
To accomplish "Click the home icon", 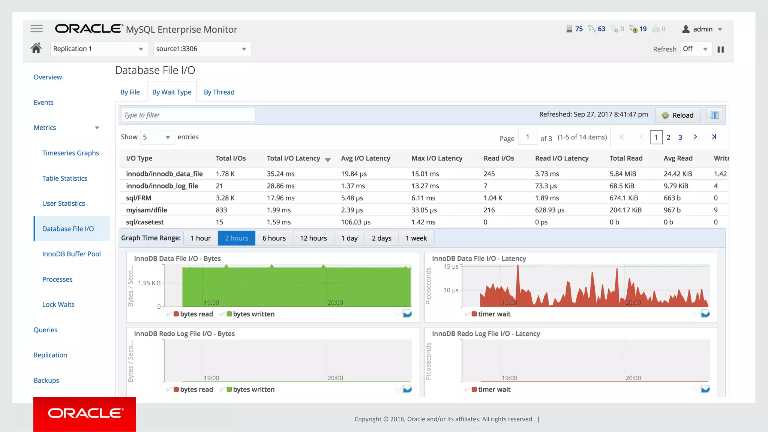I will pyautogui.click(x=36, y=48).
